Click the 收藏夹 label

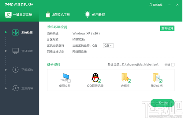pyautogui.click(x=125, y=86)
